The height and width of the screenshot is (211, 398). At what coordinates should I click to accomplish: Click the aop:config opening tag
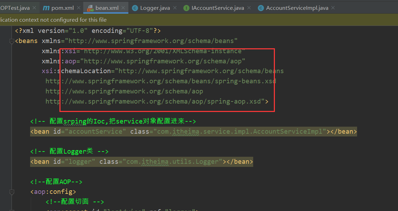point(53,192)
